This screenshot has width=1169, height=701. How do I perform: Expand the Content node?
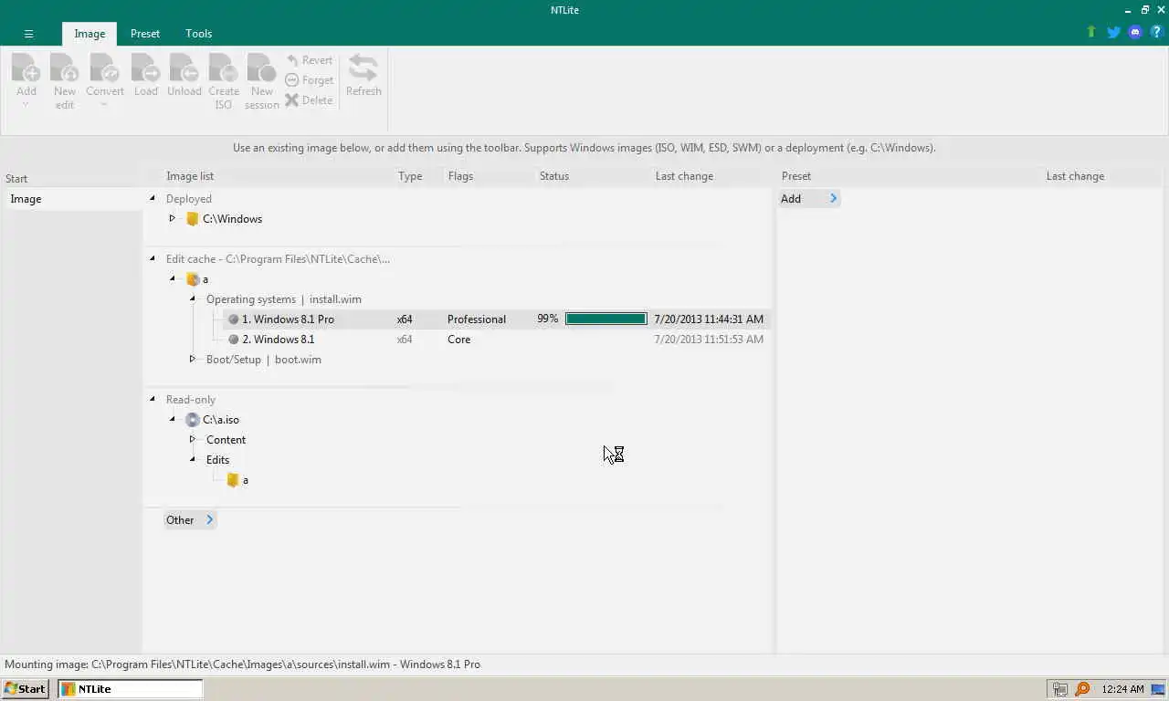(x=193, y=439)
